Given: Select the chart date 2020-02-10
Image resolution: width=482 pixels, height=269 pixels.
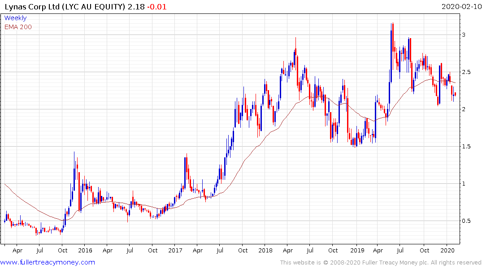Looking at the screenshot, I should point(461,7).
